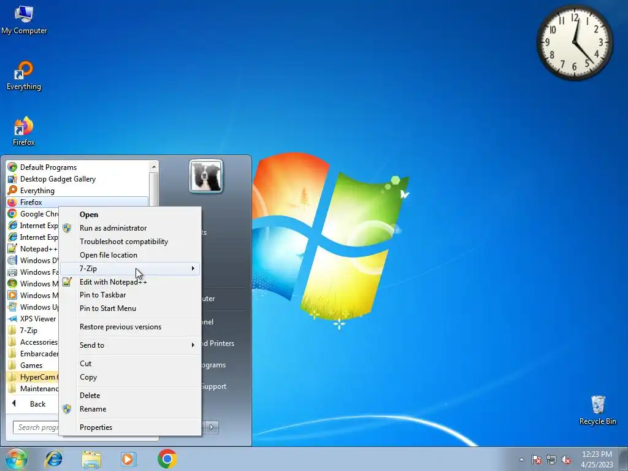The image size is (628, 471).
Task: Click the Windows Update entry icon
Action: 12,307
